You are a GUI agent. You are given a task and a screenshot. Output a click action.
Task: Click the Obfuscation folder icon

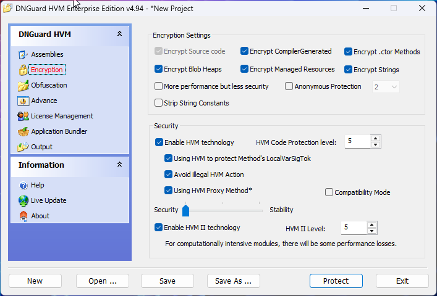(x=23, y=86)
